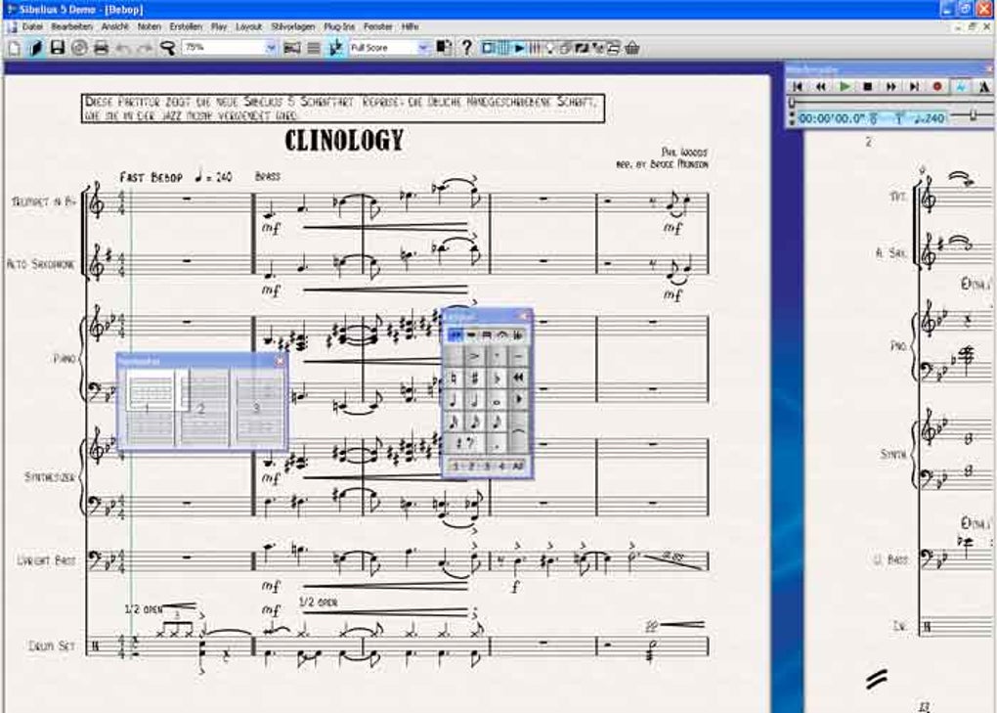997x713 pixels.
Task: Adjust the tempo slider in playback panel
Action: coord(972,116)
